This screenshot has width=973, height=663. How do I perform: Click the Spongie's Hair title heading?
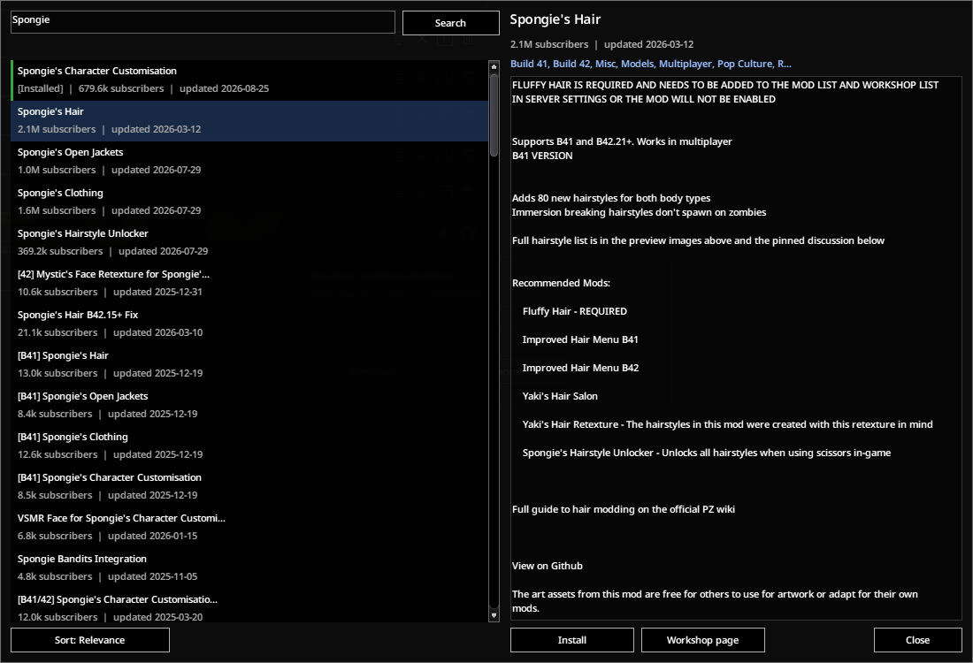click(x=555, y=19)
